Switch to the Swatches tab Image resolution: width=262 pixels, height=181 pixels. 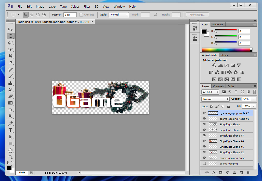point(218,24)
